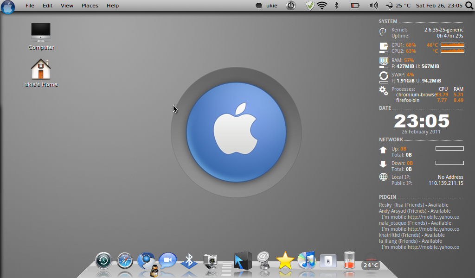Viewport: 475px width, 278px height.
Task: Open the green checkmark shield applet
Action: tap(310, 6)
